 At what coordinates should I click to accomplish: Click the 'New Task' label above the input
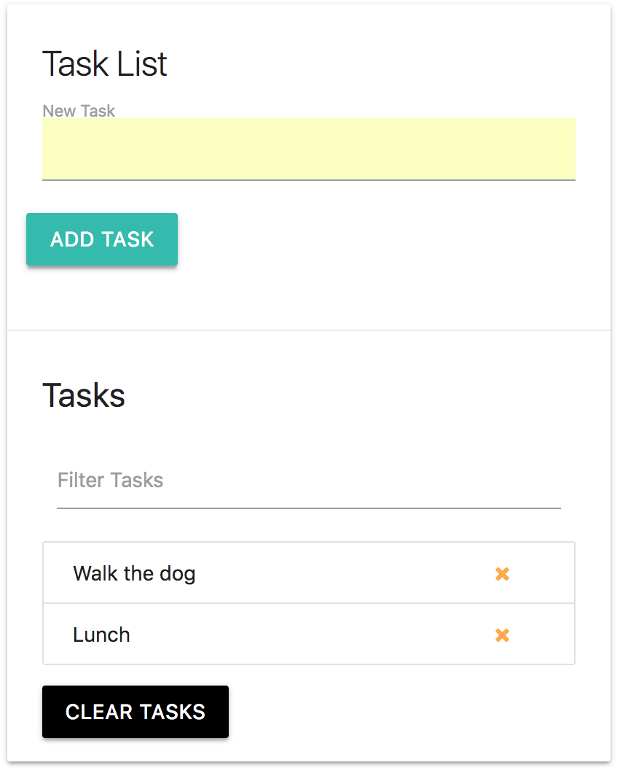(x=79, y=111)
